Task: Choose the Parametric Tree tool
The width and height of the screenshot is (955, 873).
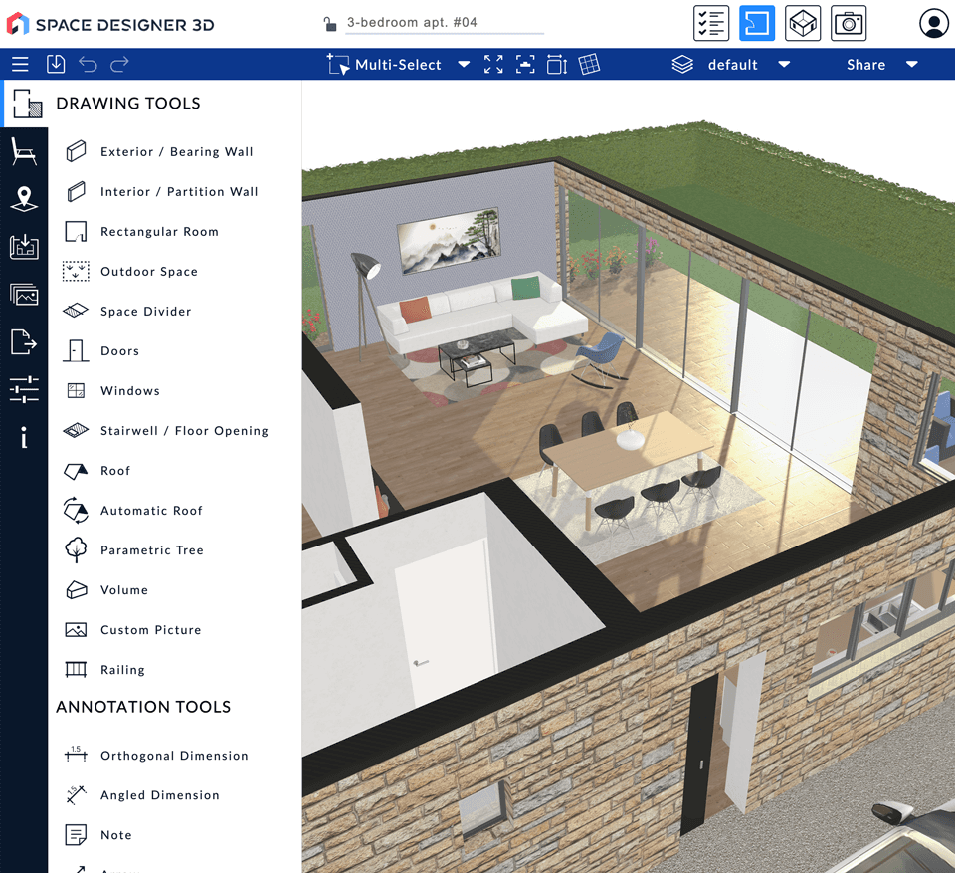Action: (151, 550)
